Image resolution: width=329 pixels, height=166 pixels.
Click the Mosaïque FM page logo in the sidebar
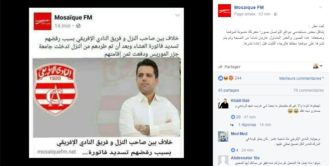pos(224,11)
